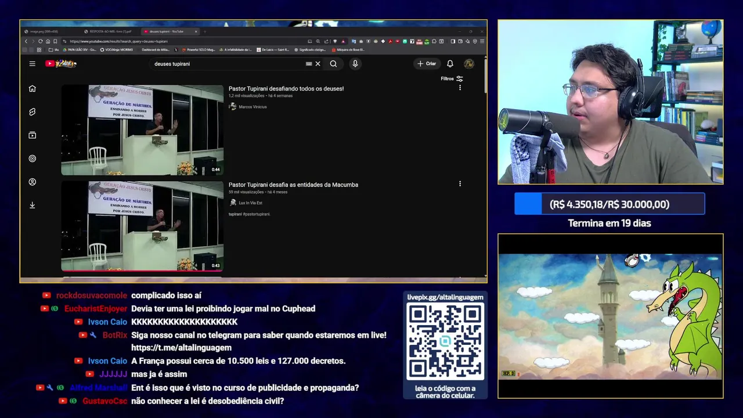This screenshot has width=743, height=418.
Task: Open the 'Powerful SOLO Mag...' bookmark
Action: (x=199, y=50)
